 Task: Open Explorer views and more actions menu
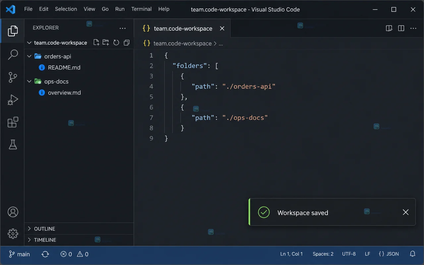123,28
